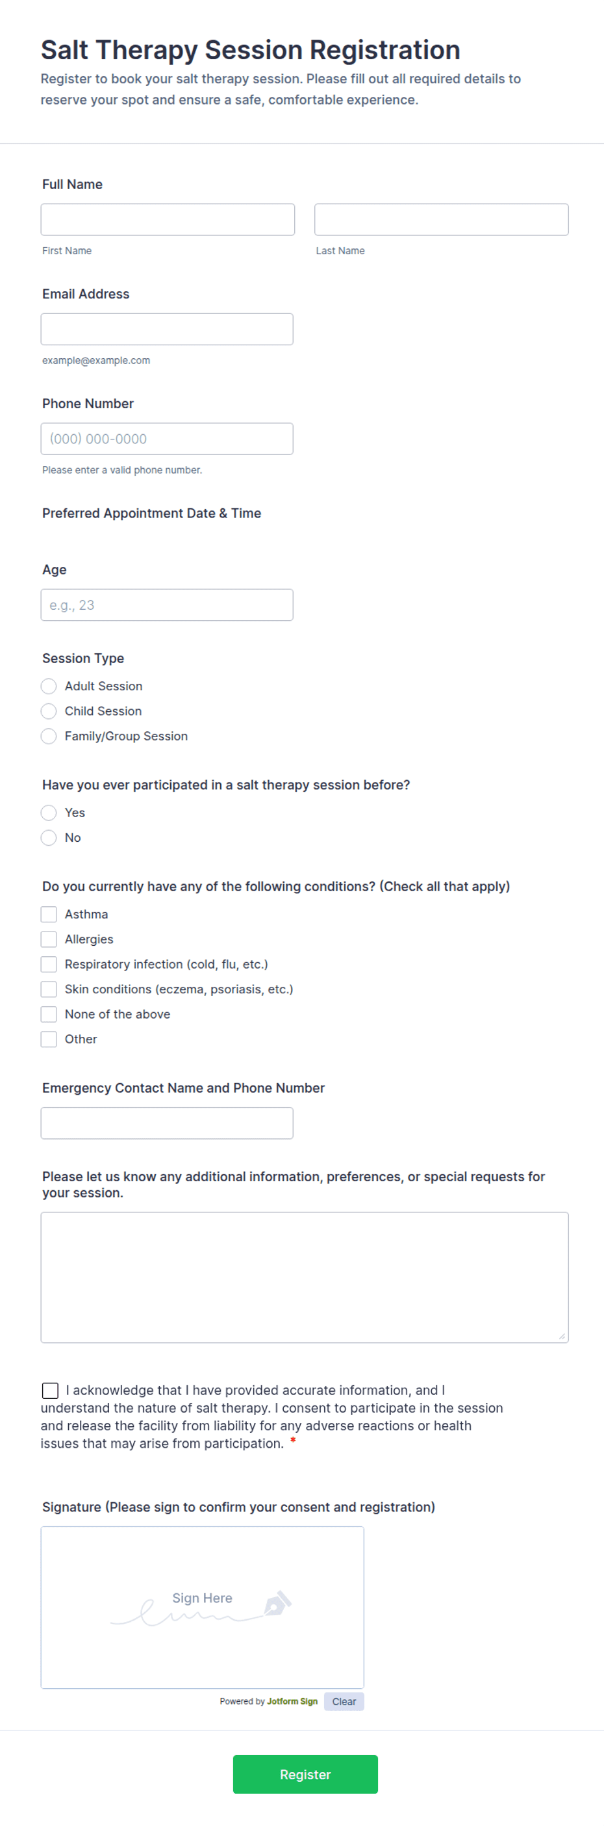Click the Age input box
Screen dimensions: 604x1826
pyautogui.click(x=167, y=605)
